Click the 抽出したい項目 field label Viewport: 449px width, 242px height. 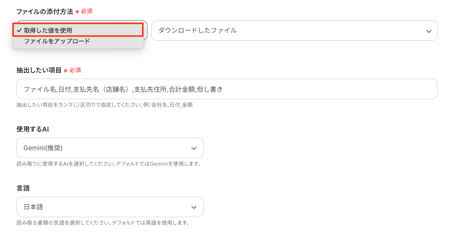coord(39,70)
